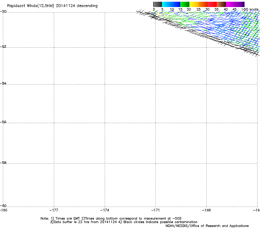Click the orange 25-30 knots color swatch
Screen dimensions: 260x228
click(203, 4)
